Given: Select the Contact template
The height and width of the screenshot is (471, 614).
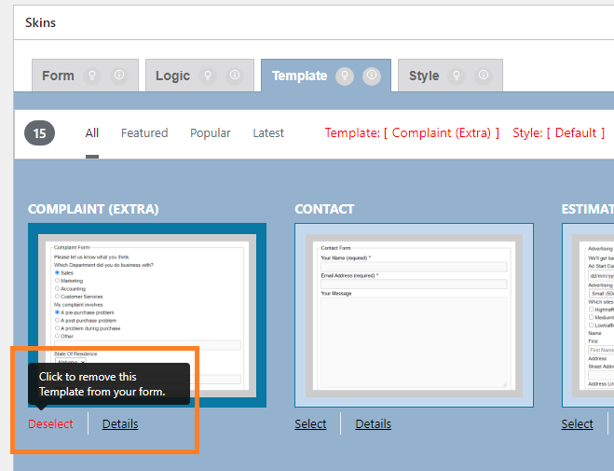Looking at the screenshot, I should (310, 423).
